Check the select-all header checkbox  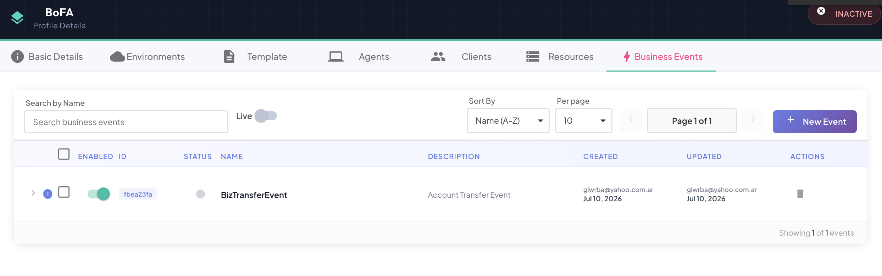tap(64, 154)
